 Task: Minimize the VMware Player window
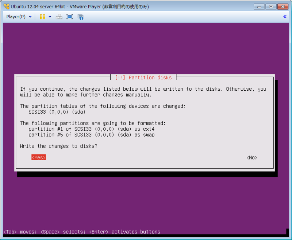click(x=259, y=7)
